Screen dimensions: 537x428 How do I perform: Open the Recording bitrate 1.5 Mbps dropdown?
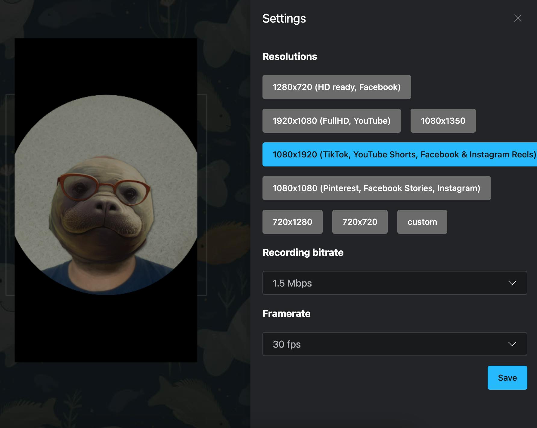(395, 283)
